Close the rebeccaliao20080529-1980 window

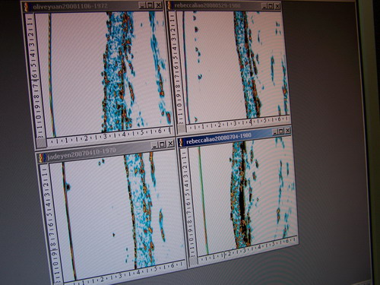click(277, 6)
